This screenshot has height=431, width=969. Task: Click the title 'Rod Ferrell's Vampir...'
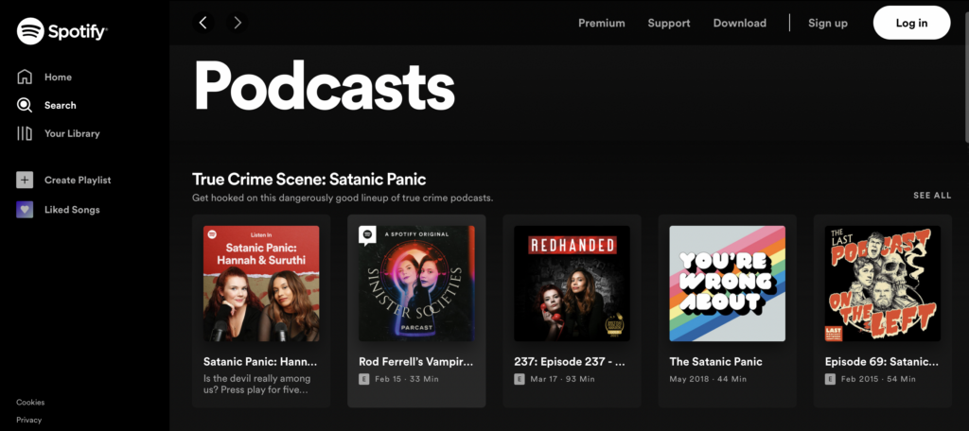pos(416,362)
